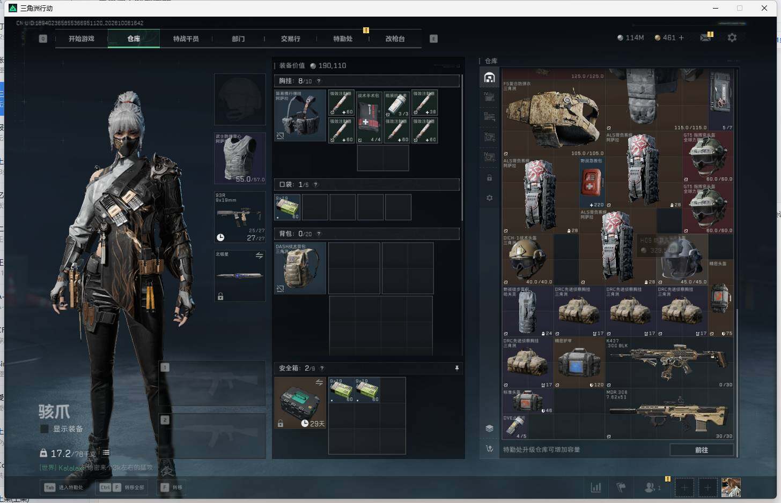Select the main warehouse icon in sidebar
Screen dimensions: 781x503
click(489, 78)
